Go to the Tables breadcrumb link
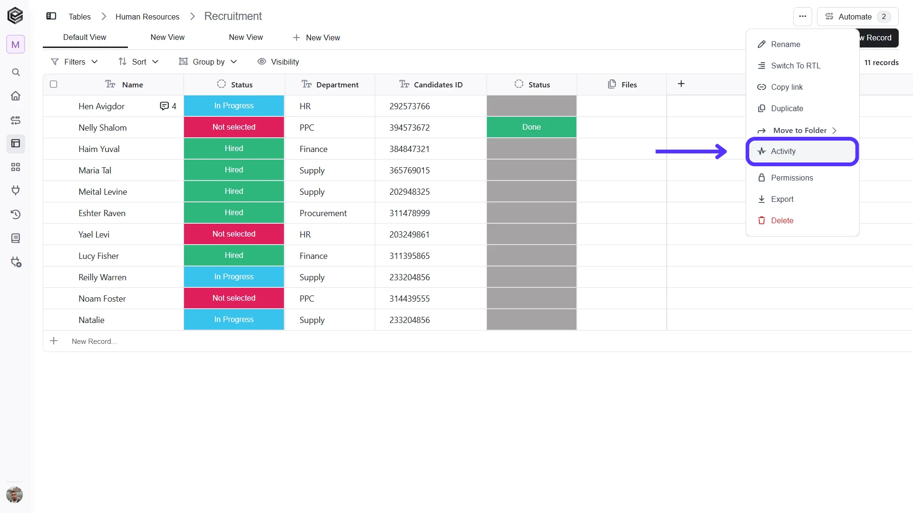913x513 pixels. [79, 17]
